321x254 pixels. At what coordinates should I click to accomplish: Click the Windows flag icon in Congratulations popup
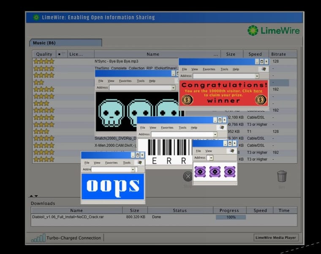click(264, 69)
